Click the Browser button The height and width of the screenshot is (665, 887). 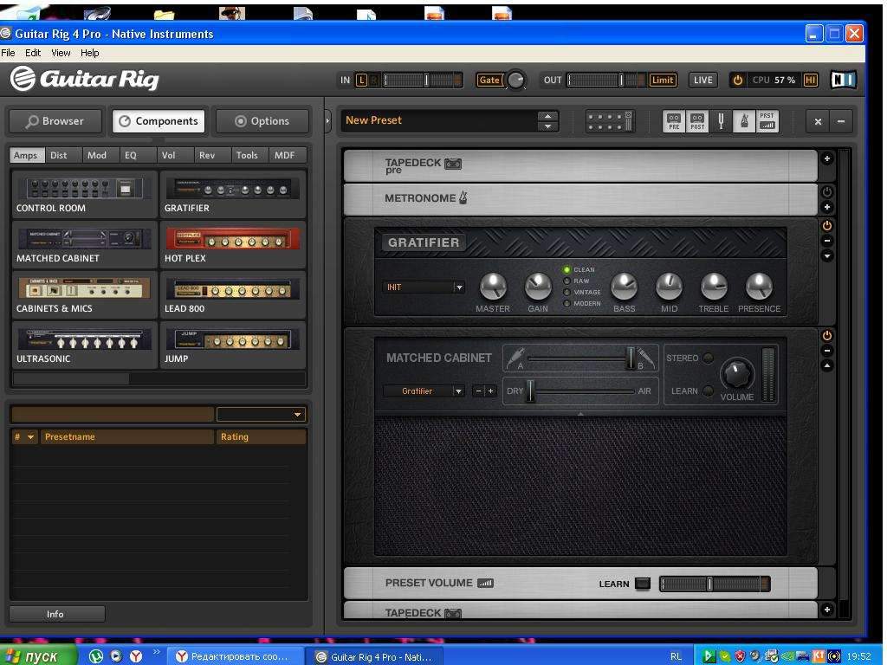tap(55, 121)
